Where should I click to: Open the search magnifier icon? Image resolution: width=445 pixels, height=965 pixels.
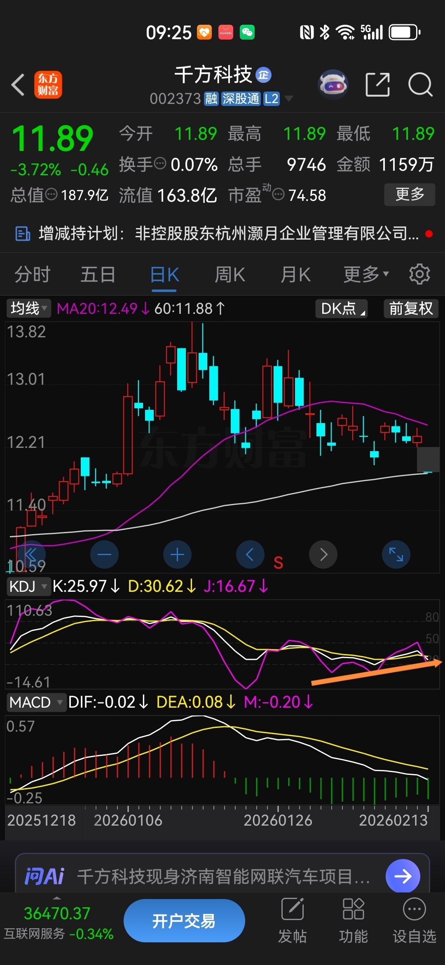(420, 85)
